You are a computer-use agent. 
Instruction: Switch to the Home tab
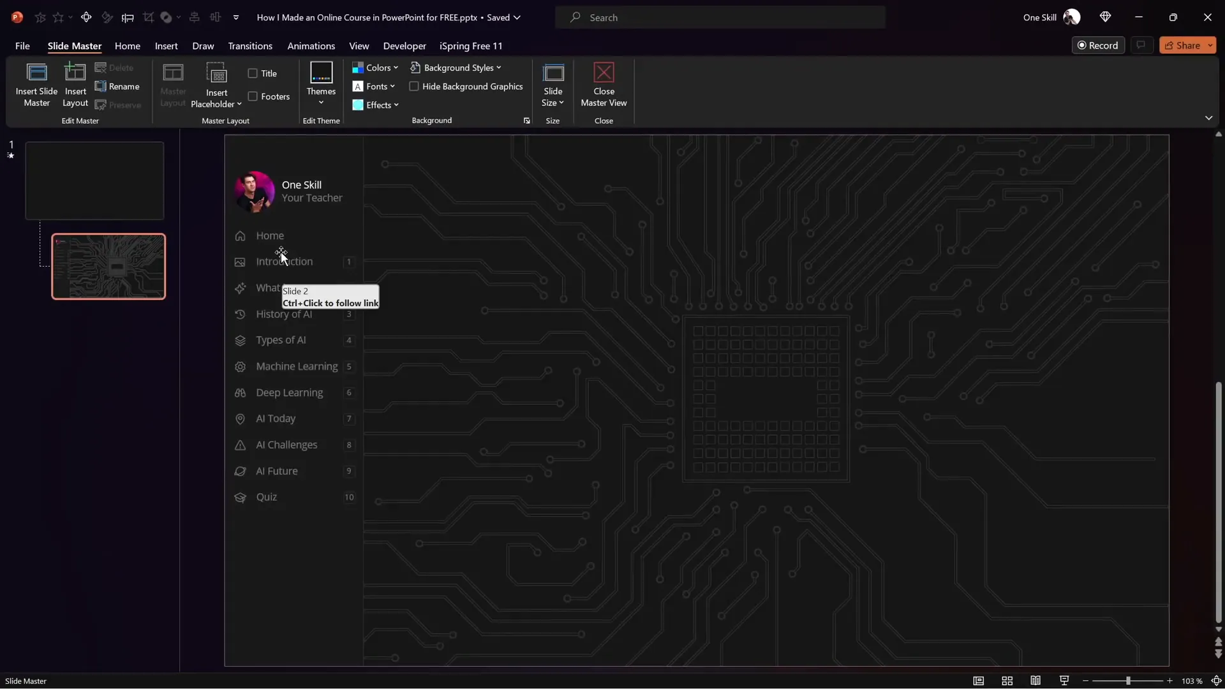coord(128,46)
